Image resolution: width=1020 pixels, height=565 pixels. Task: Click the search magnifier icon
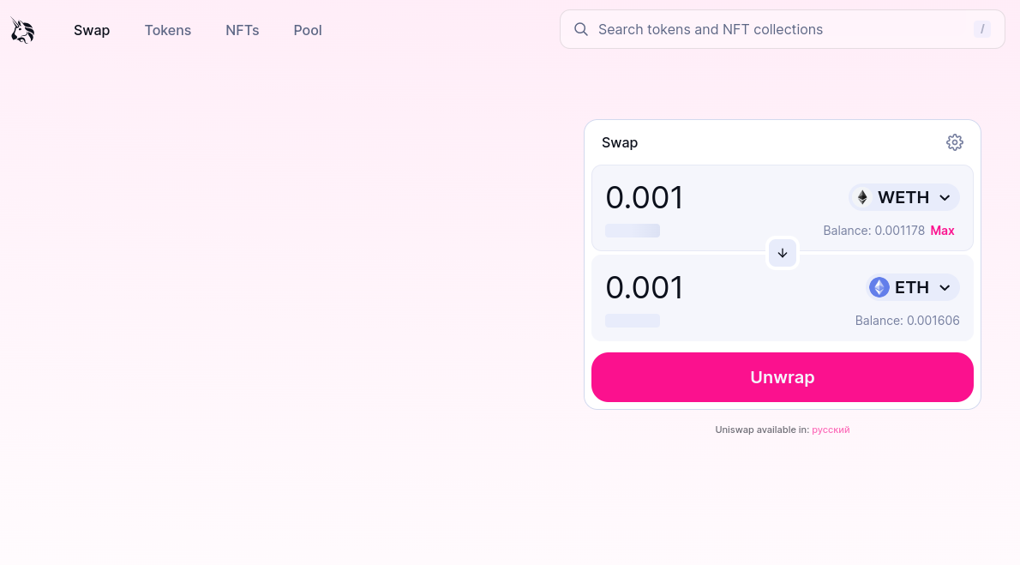(x=581, y=29)
